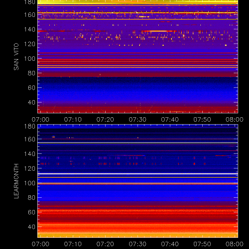
Task: Pick the 120 tick label on Learmonth axis
Action: [30, 168]
